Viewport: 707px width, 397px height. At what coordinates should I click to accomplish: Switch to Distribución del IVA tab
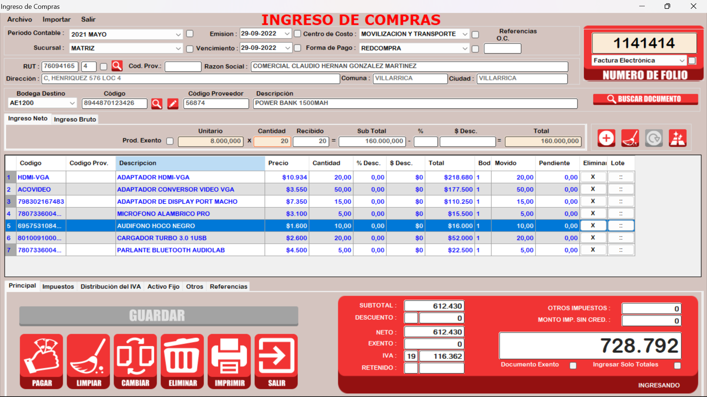tap(110, 286)
